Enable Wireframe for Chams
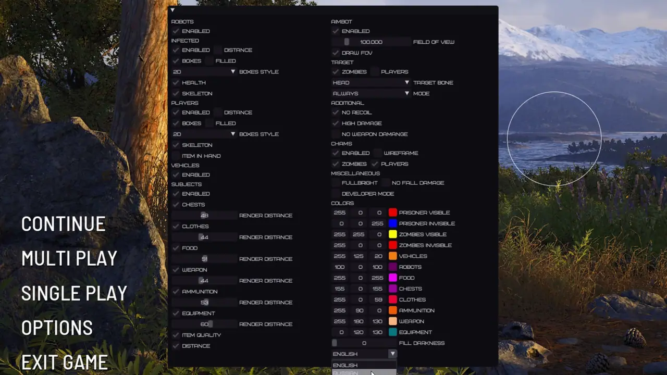The image size is (667, 375). pos(378,153)
